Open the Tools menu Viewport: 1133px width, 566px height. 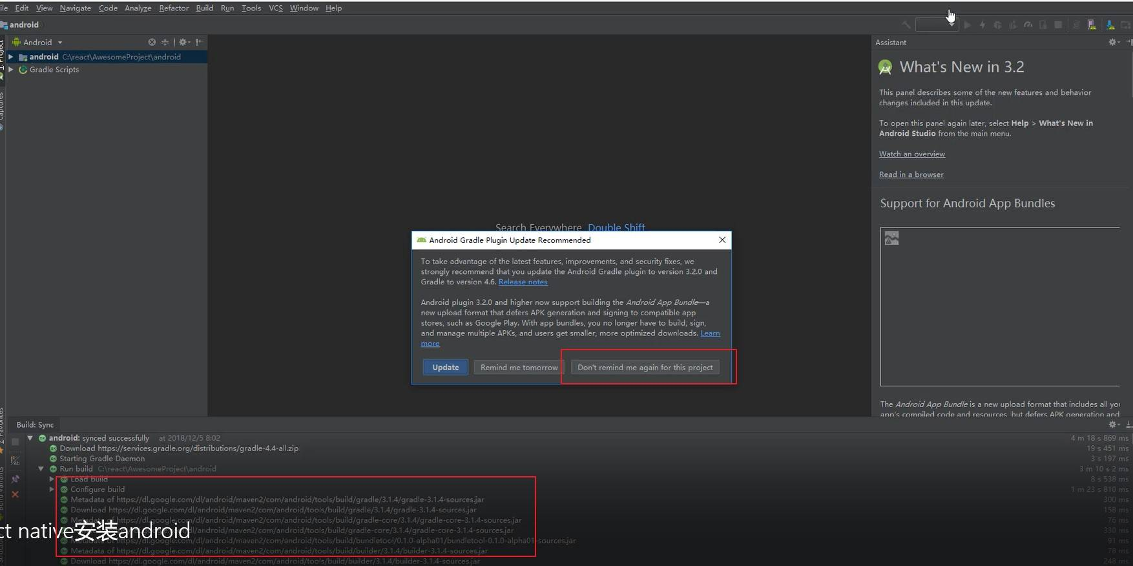pos(251,8)
